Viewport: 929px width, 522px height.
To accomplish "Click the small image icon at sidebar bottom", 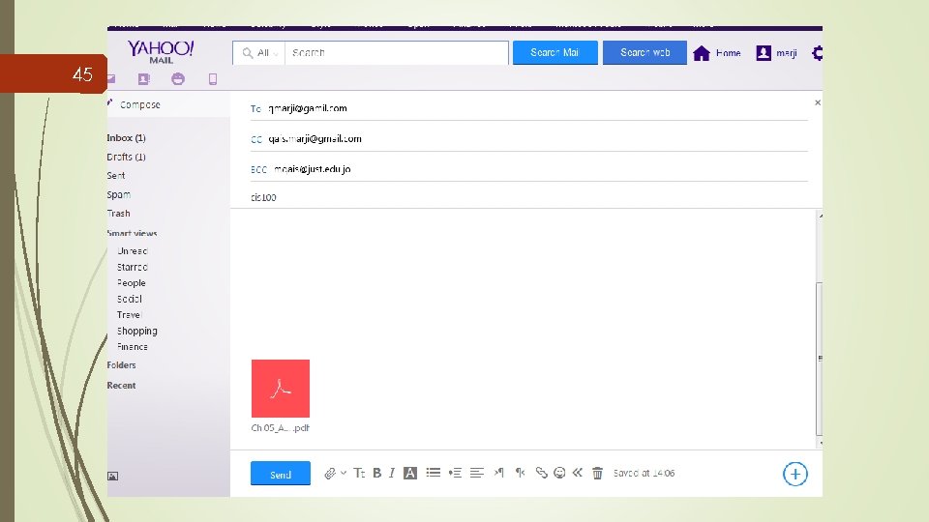I will click(x=112, y=476).
